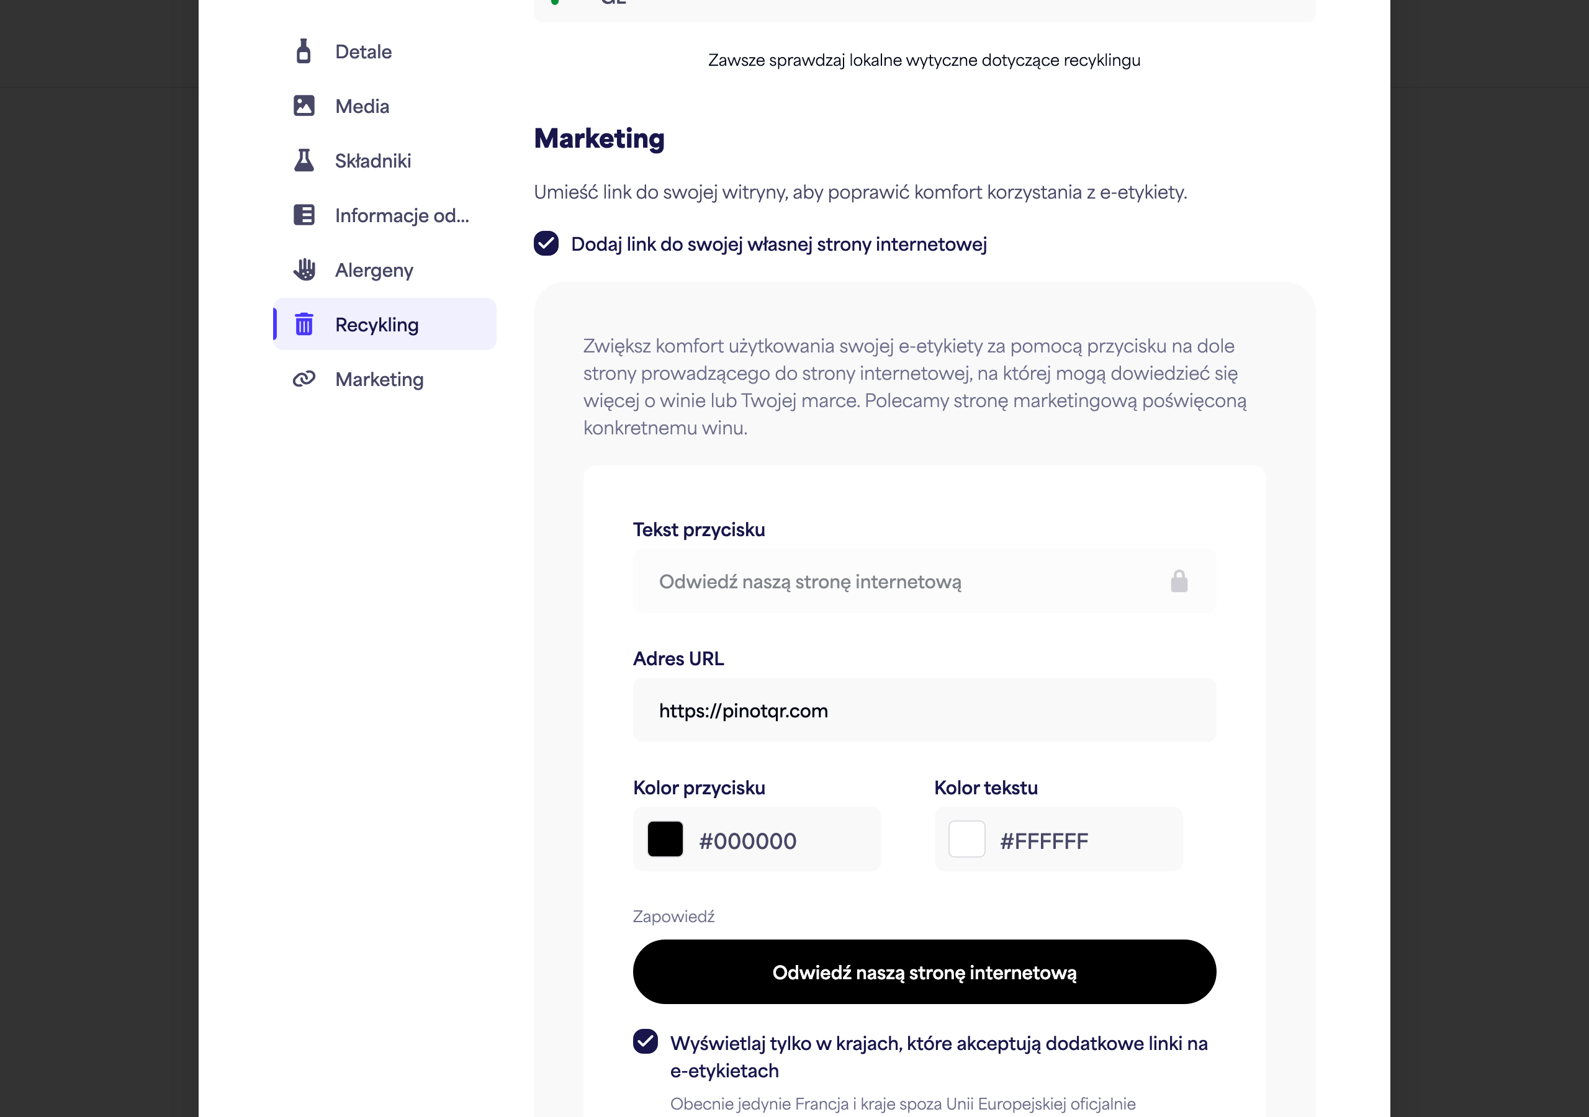The height and width of the screenshot is (1117, 1589).
Task: Click the Odwiedź naszą stronę internetową preview button
Action: [925, 972]
